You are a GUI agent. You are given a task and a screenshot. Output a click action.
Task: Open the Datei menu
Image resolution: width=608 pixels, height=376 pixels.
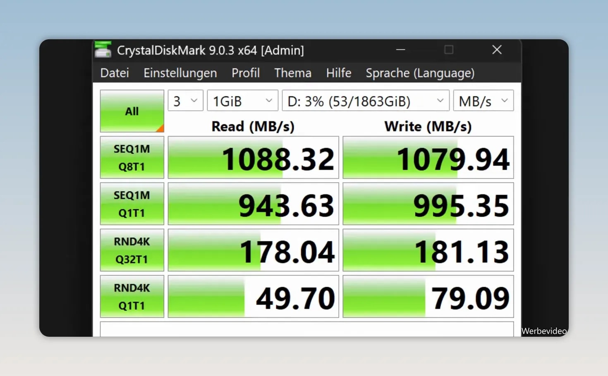click(115, 73)
